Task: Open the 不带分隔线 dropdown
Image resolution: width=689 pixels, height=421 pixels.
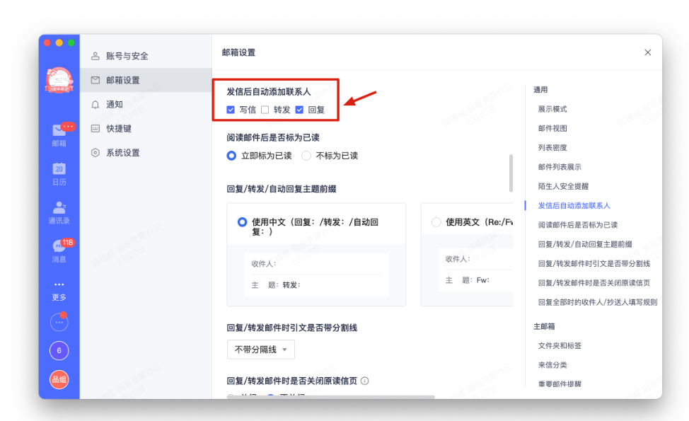Action: pos(260,350)
